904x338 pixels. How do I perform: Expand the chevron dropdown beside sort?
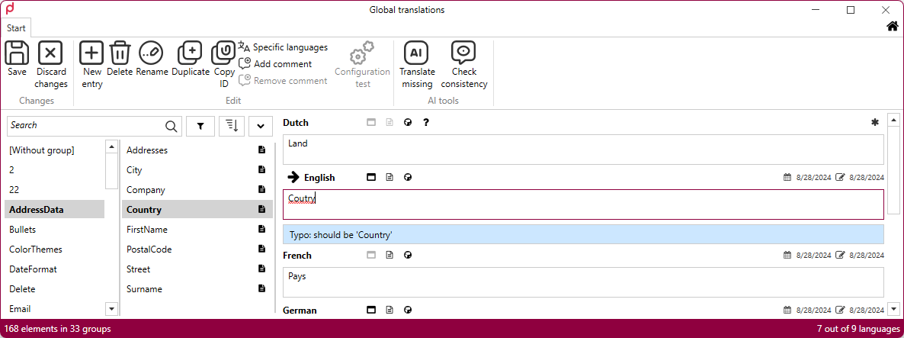[261, 126]
